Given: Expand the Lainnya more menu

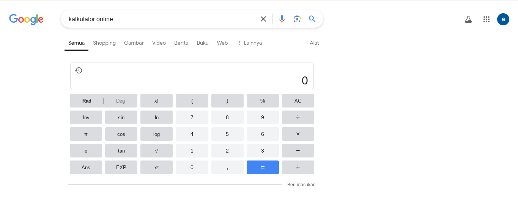Looking at the screenshot, I should pyautogui.click(x=250, y=43).
